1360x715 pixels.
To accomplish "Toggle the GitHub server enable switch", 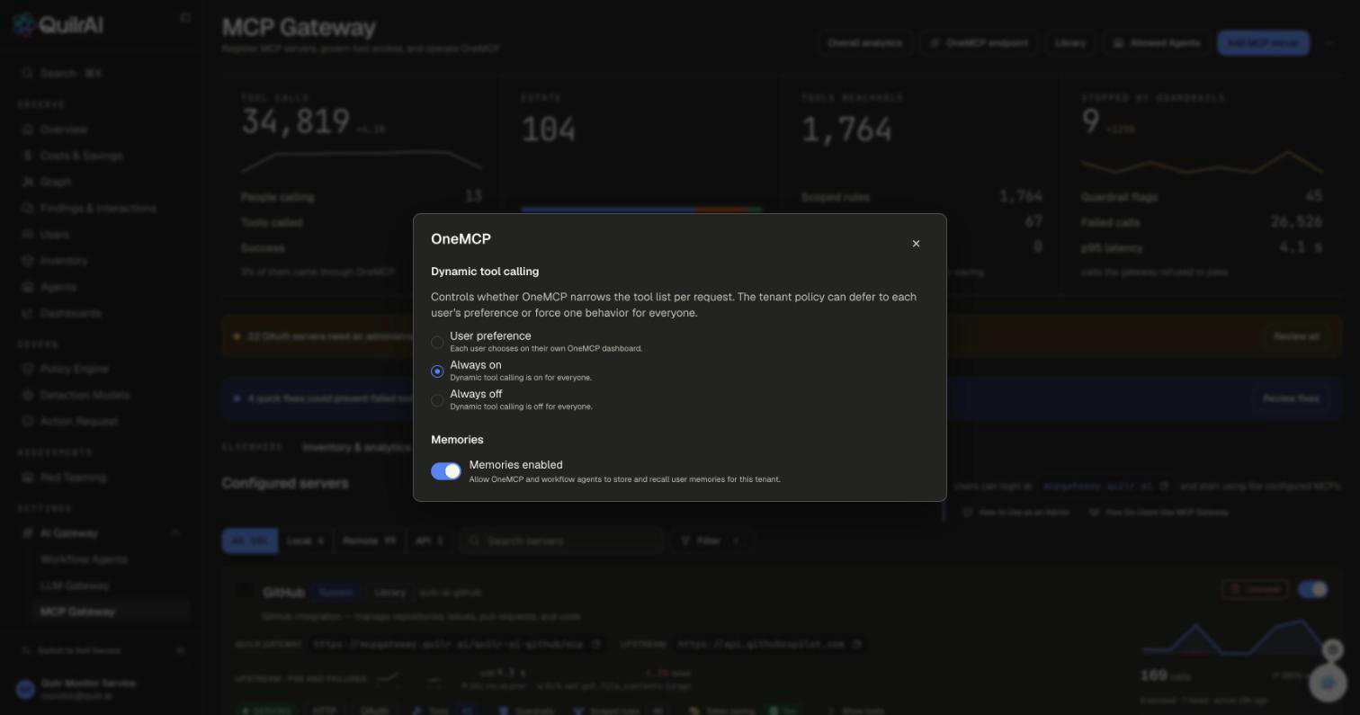I will click(x=1312, y=589).
